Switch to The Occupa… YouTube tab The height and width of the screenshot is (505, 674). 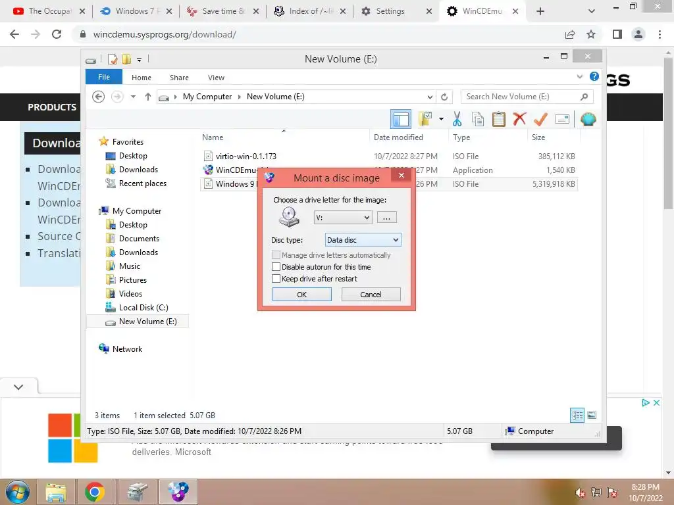tap(49, 11)
